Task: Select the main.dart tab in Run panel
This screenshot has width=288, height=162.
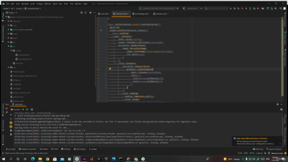Action: pos(18,104)
